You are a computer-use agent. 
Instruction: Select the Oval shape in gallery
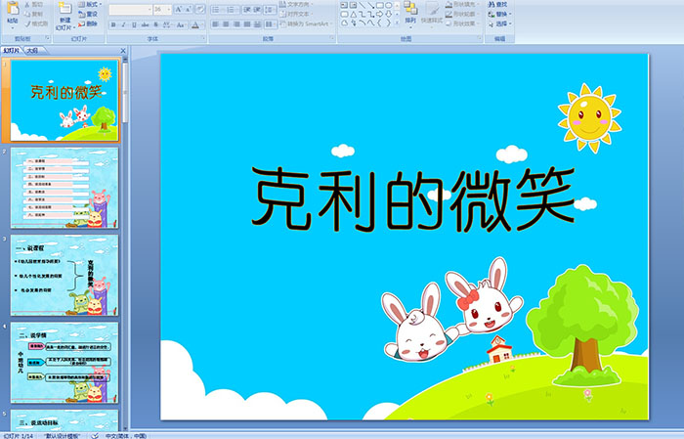pos(388,5)
